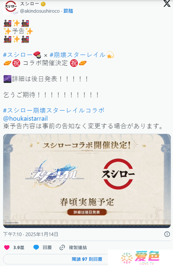The image size is (173, 266).
Task: Open the collaboration announcement image
Action: (x=87, y=181)
